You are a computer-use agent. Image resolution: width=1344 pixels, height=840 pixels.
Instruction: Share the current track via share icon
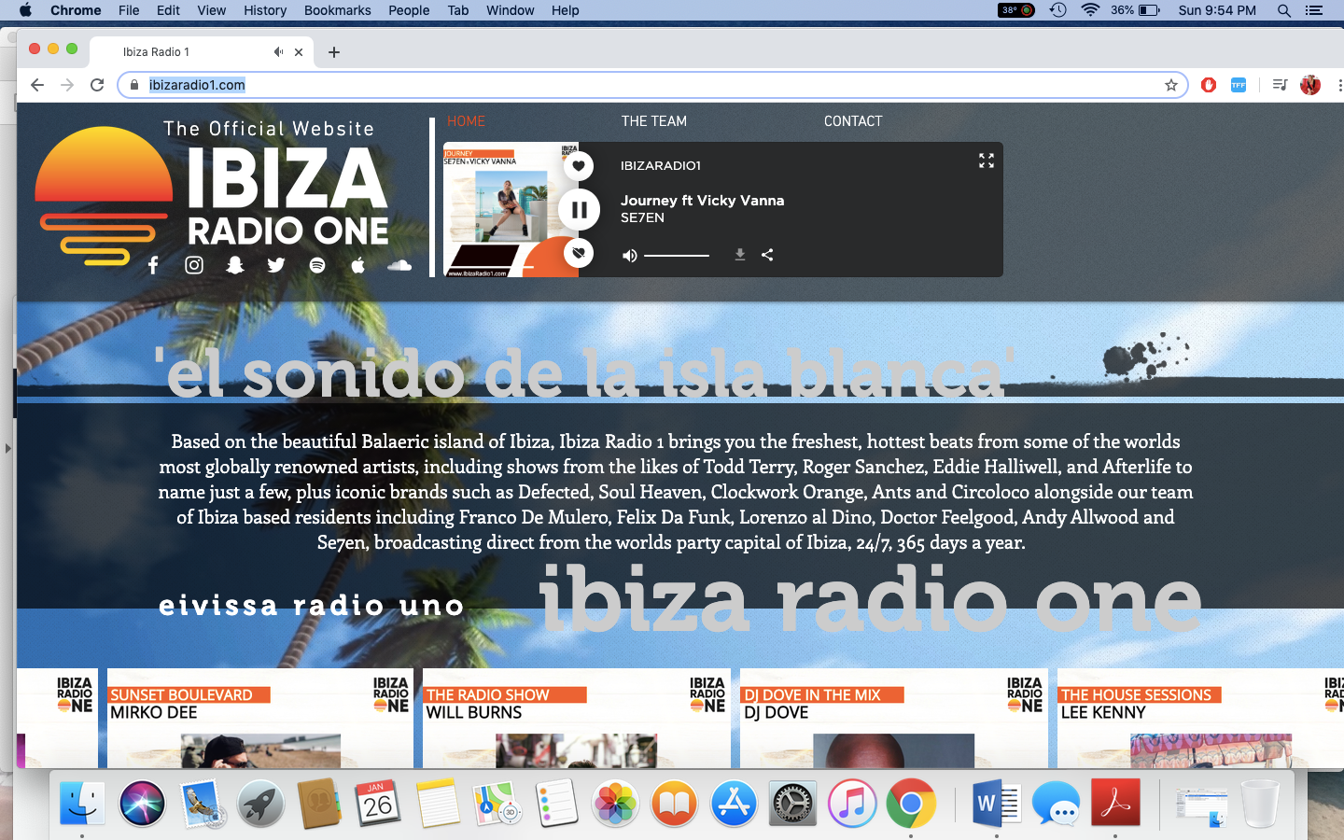tap(767, 255)
